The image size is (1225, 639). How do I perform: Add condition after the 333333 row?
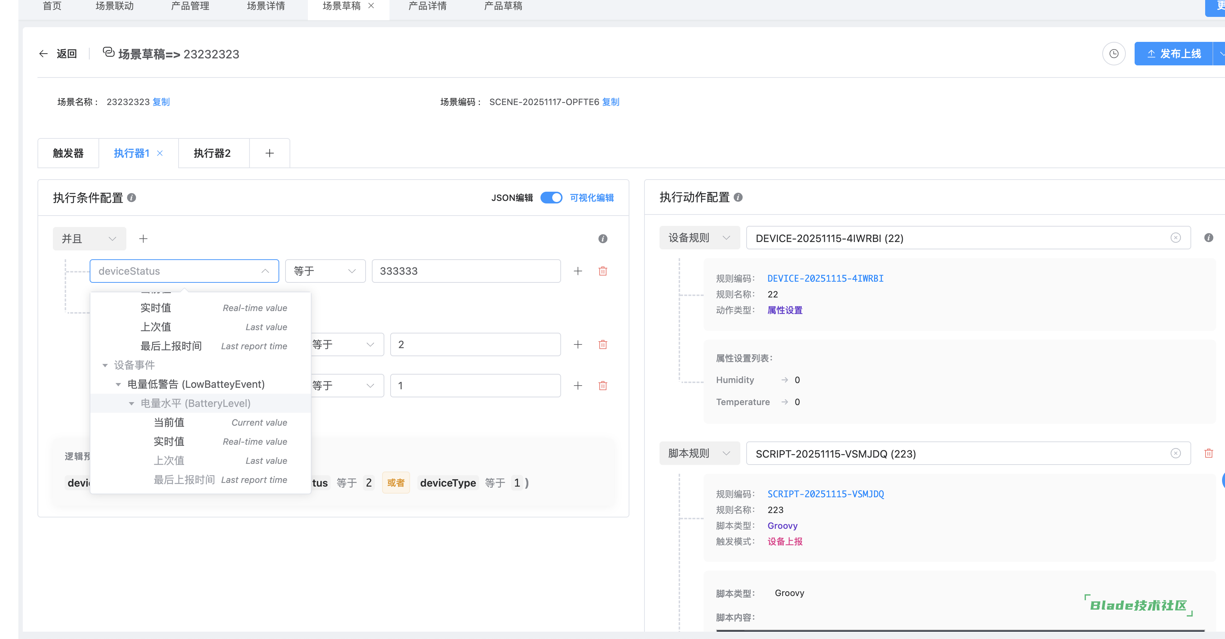578,271
